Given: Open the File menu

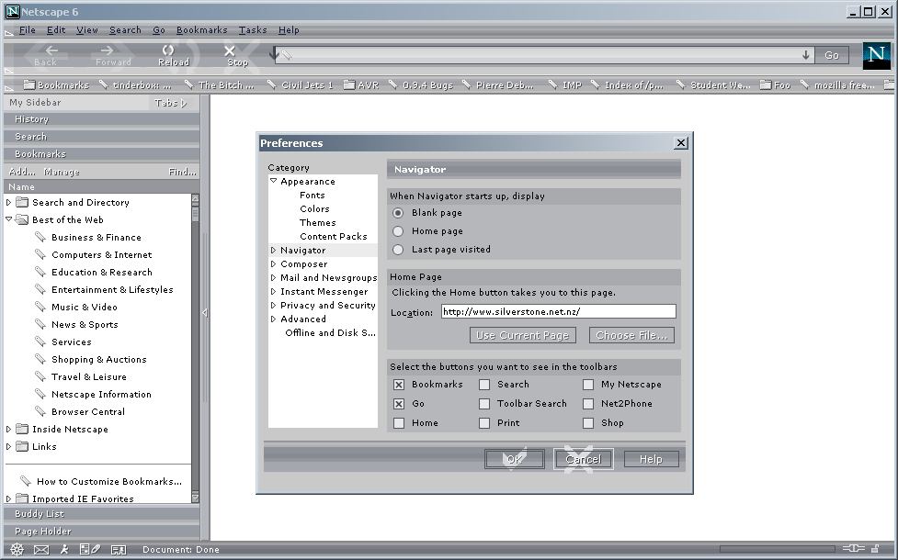Looking at the screenshot, I should (x=27, y=29).
